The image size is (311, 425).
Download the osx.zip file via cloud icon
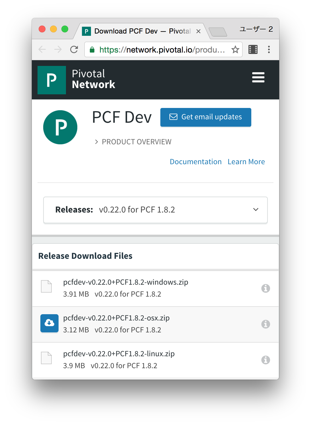pos(49,323)
